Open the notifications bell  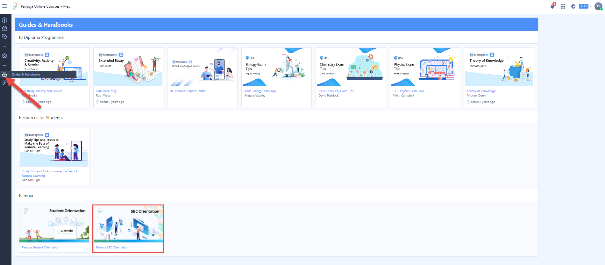(x=552, y=6)
